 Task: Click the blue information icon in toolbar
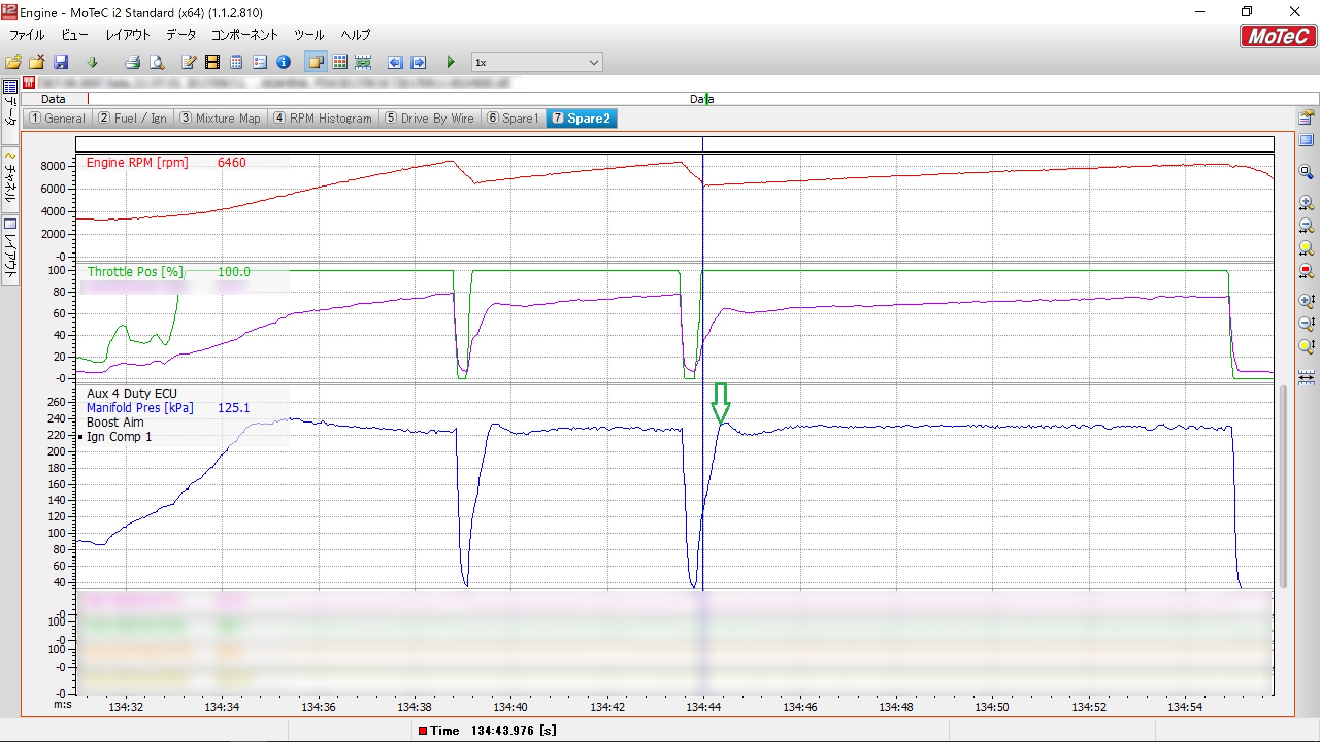pos(284,62)
